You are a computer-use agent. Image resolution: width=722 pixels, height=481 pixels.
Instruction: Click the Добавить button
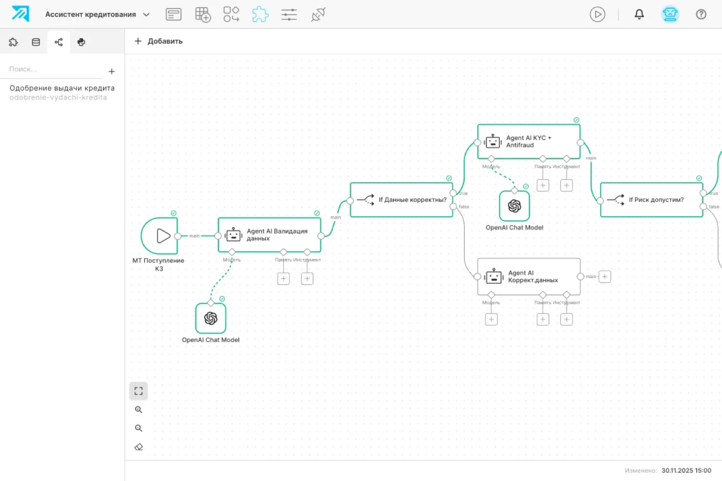(x=158, y=41)
